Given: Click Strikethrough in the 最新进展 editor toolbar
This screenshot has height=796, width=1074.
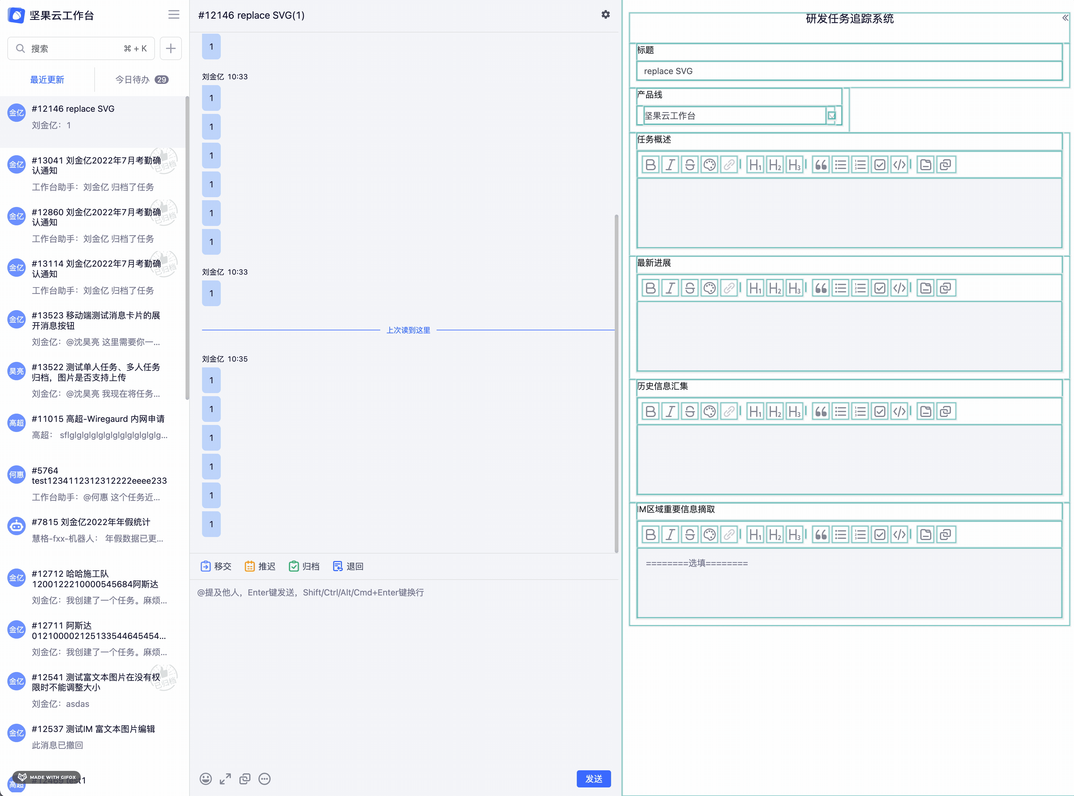Looking at the screenshot, I should tap(689, 288).
